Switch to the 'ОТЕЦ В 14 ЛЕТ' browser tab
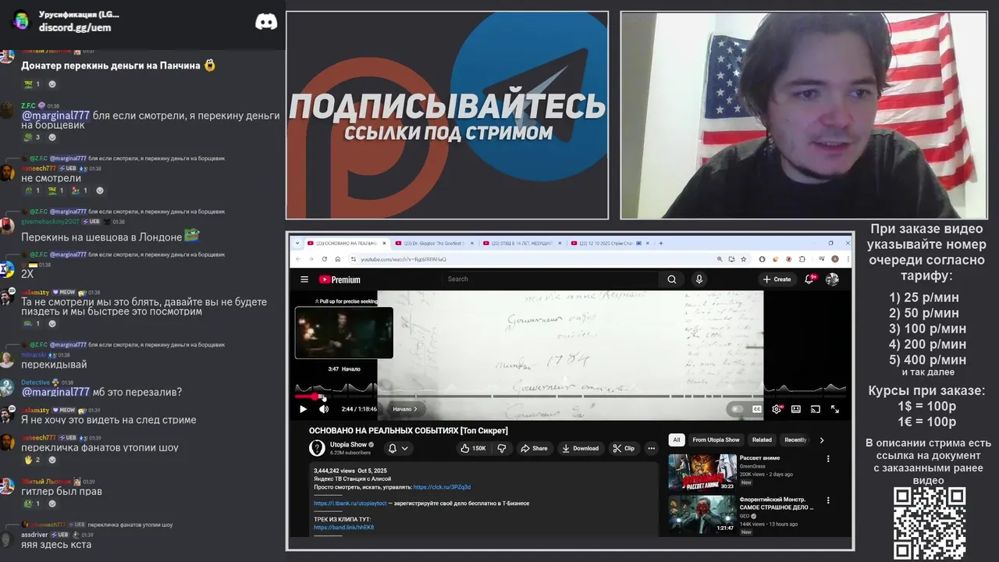This screenshot has width=999, height=562. [x=521, y=243]
